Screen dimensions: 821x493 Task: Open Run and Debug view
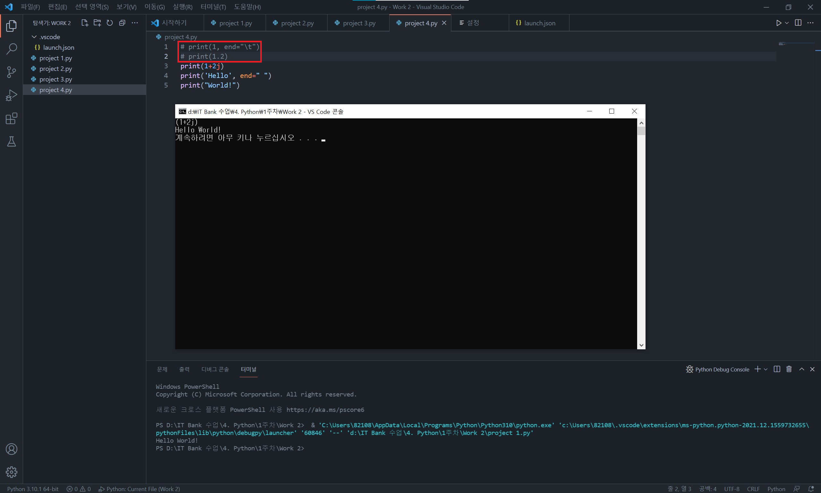pyautogui.click(x=11, y=95)
